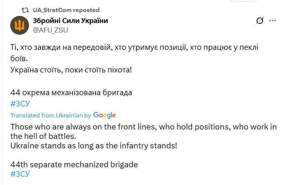Viewport: 281px width, 185px height.
Task: Click 'Ukraine stands as long as the infantry stands!'
Action: (x=94, y=146)
